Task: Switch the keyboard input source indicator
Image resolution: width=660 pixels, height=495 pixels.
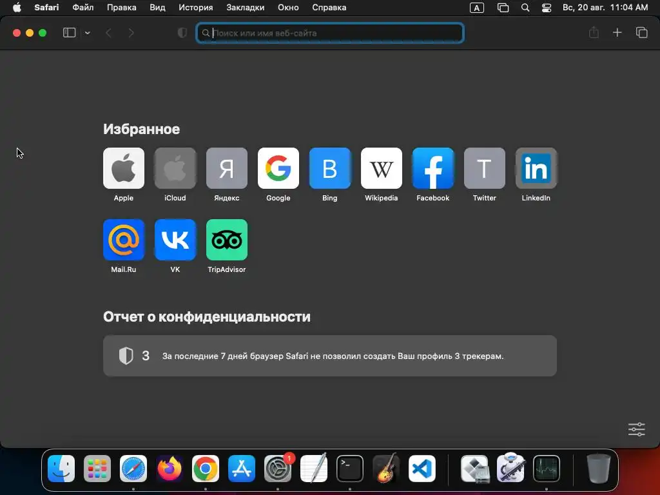Action: 476,8
